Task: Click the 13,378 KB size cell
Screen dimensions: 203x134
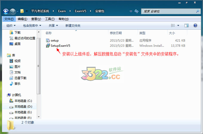Action: point(178,46)
